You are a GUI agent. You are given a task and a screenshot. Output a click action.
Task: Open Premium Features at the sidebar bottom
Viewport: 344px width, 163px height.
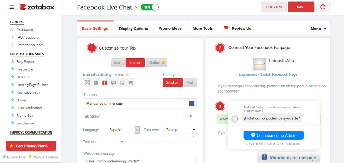pos(43,157)
